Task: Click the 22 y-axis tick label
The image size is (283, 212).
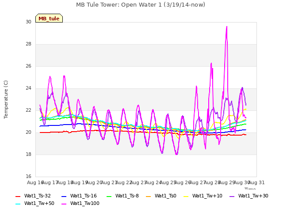Action: click(28, 110)
